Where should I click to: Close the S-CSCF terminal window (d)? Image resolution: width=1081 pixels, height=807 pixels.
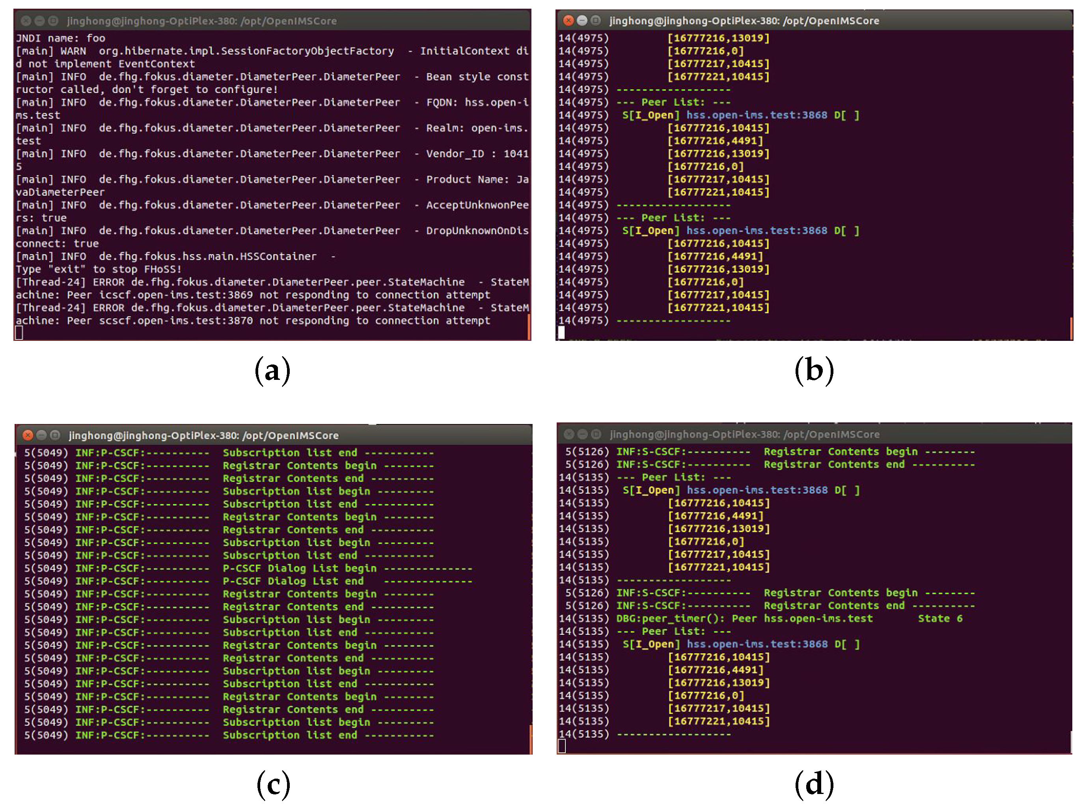tap(569, 434)
